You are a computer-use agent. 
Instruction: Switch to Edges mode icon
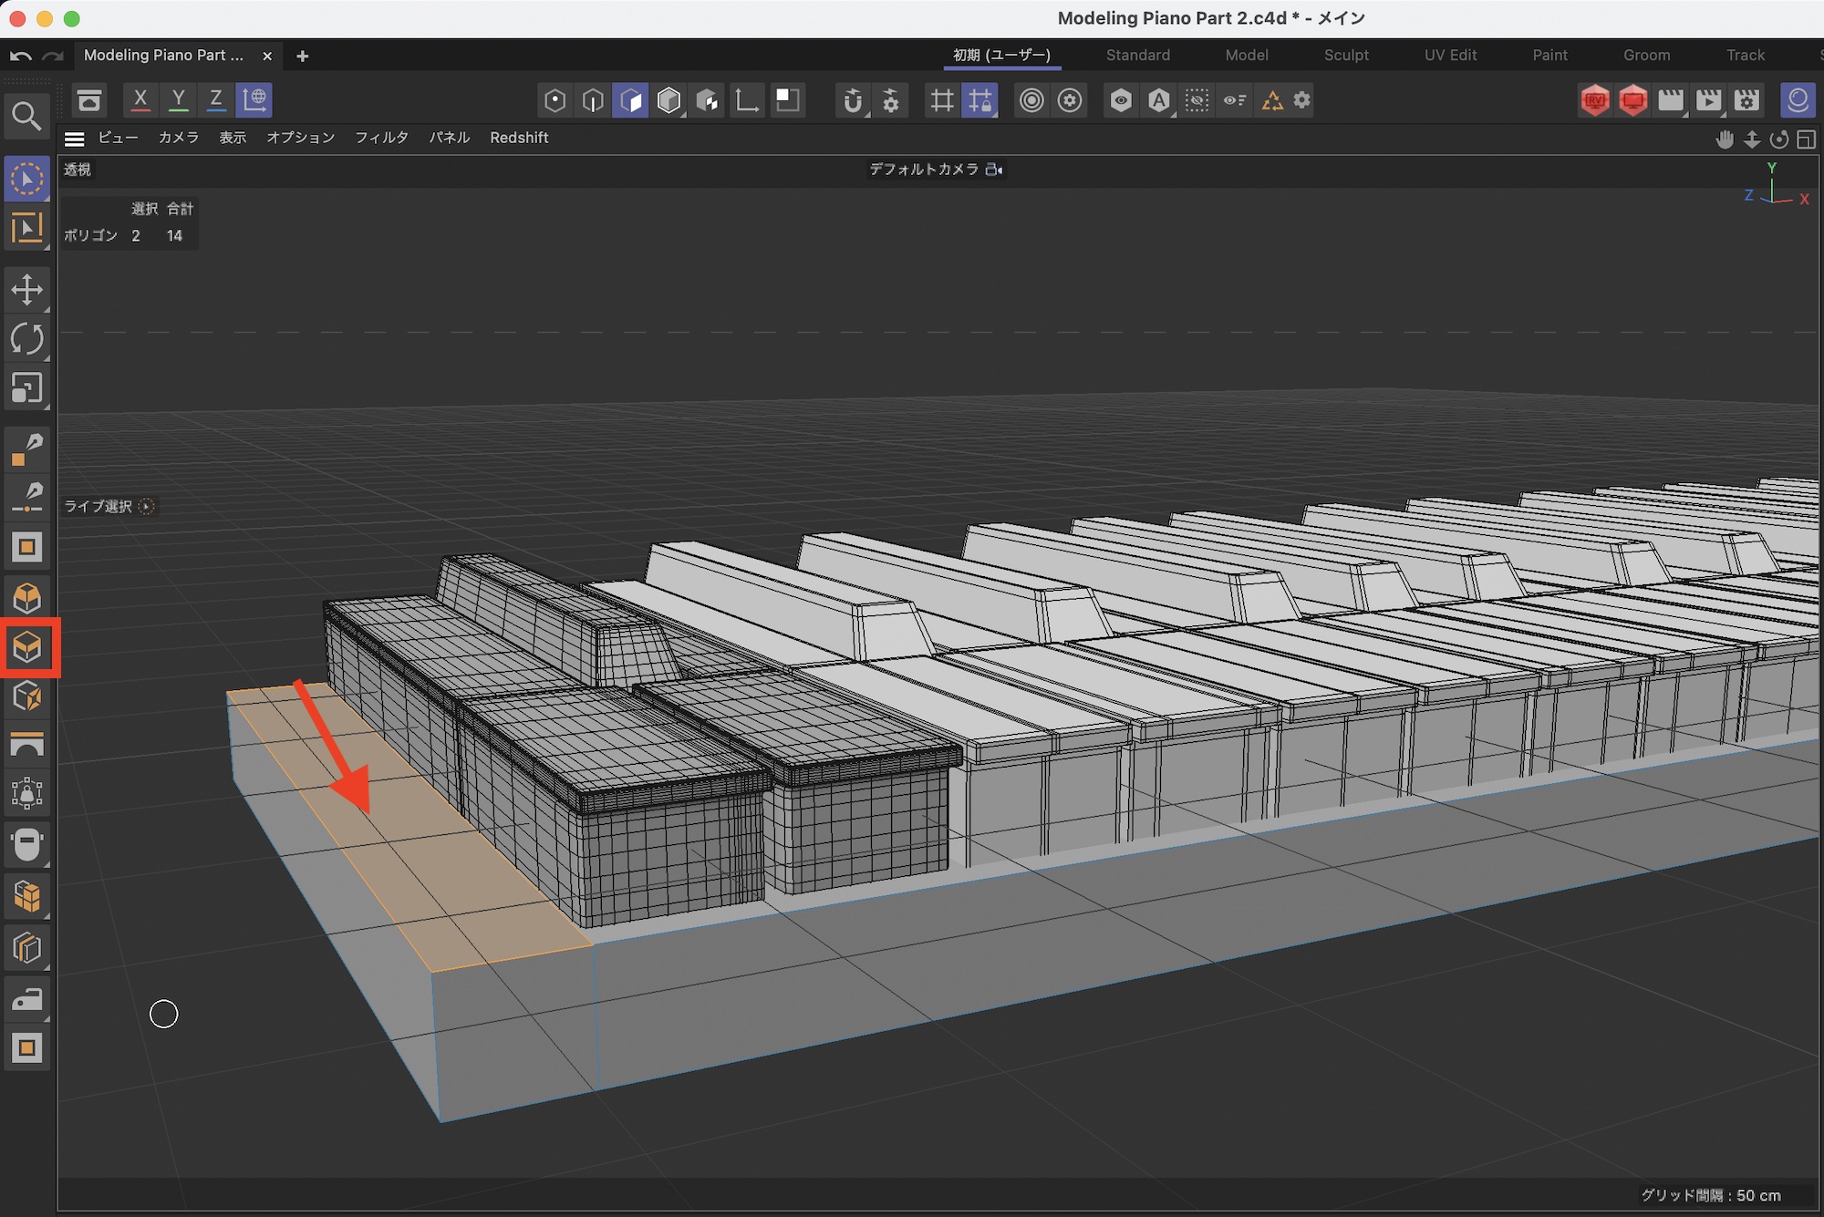point(593,100)
